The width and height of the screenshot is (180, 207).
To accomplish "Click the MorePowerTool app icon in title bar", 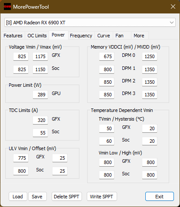I will tap(7, 7).
